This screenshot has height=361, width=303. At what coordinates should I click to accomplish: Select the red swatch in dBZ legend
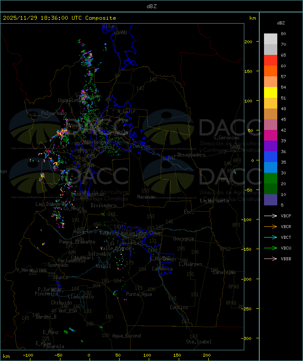[x=270, y=60]
